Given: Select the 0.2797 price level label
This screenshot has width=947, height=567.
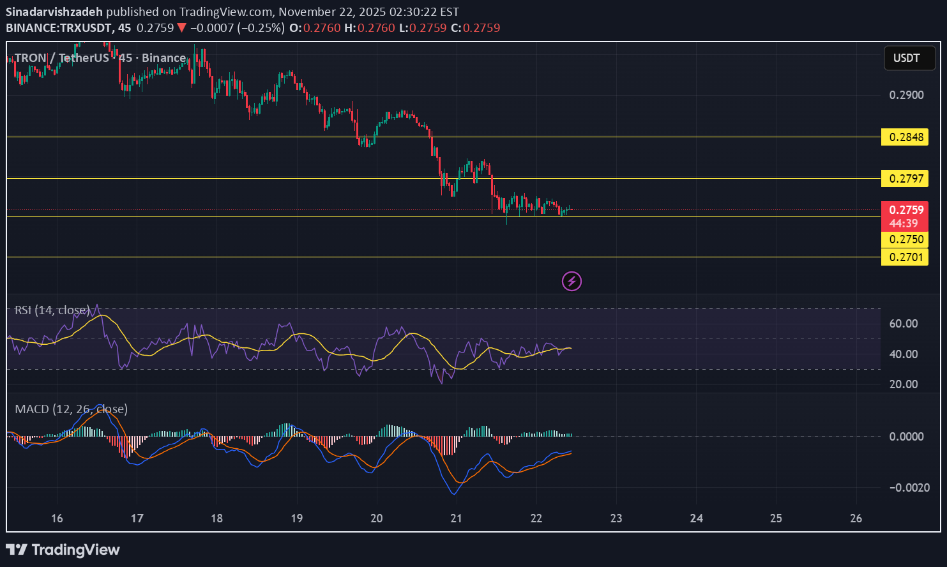Looking at the screenshot, I should click(905, 179).
